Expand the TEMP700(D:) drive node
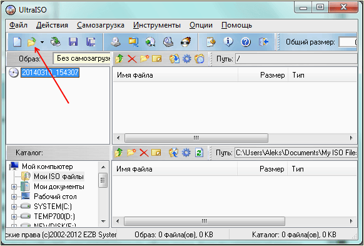Viewport: 364px width, 246px height. 14,217
